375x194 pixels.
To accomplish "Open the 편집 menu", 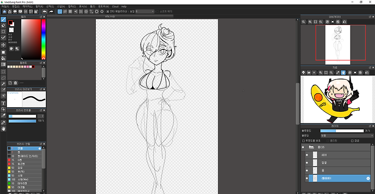I will tap(16, 6).
